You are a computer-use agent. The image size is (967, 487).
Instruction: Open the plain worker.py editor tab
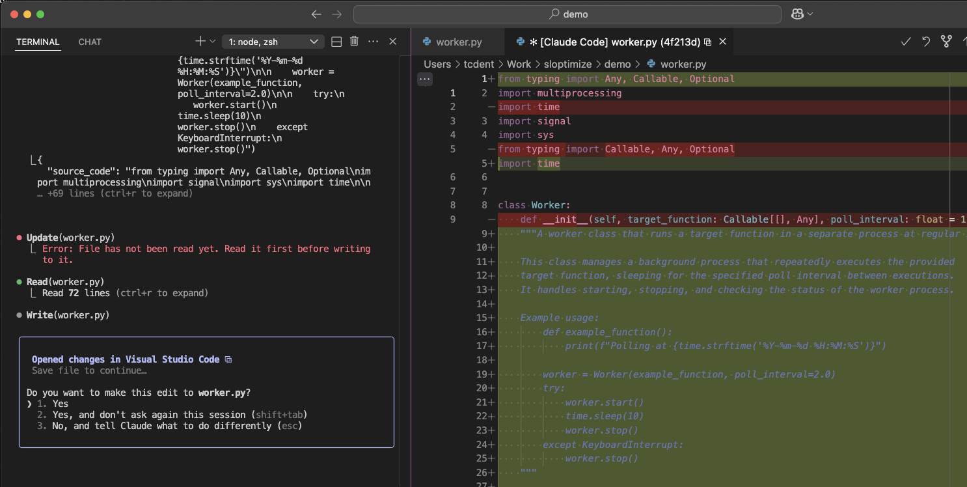[458, 42]
